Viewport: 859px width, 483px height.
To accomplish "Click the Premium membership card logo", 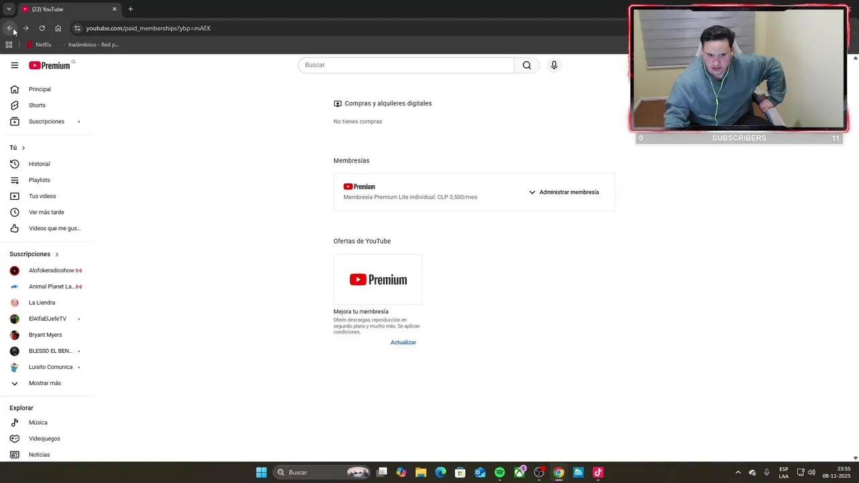I will point(359,186).
